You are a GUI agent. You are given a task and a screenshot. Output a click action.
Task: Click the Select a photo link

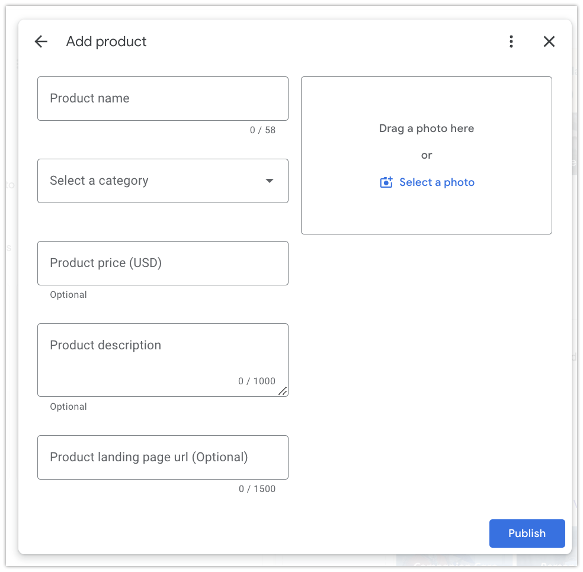click(x=437, y=182)
